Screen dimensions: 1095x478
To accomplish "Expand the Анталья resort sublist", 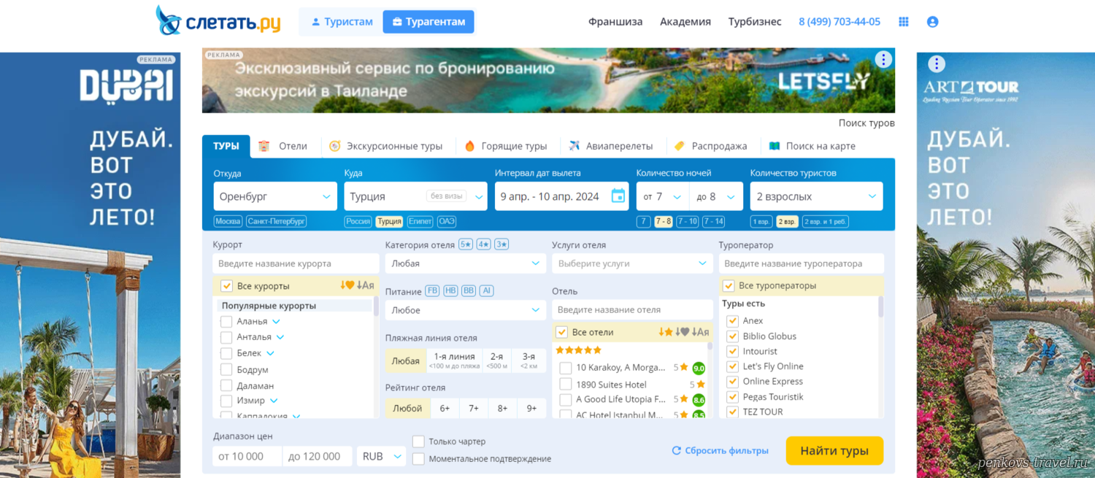I will point(280,337).
